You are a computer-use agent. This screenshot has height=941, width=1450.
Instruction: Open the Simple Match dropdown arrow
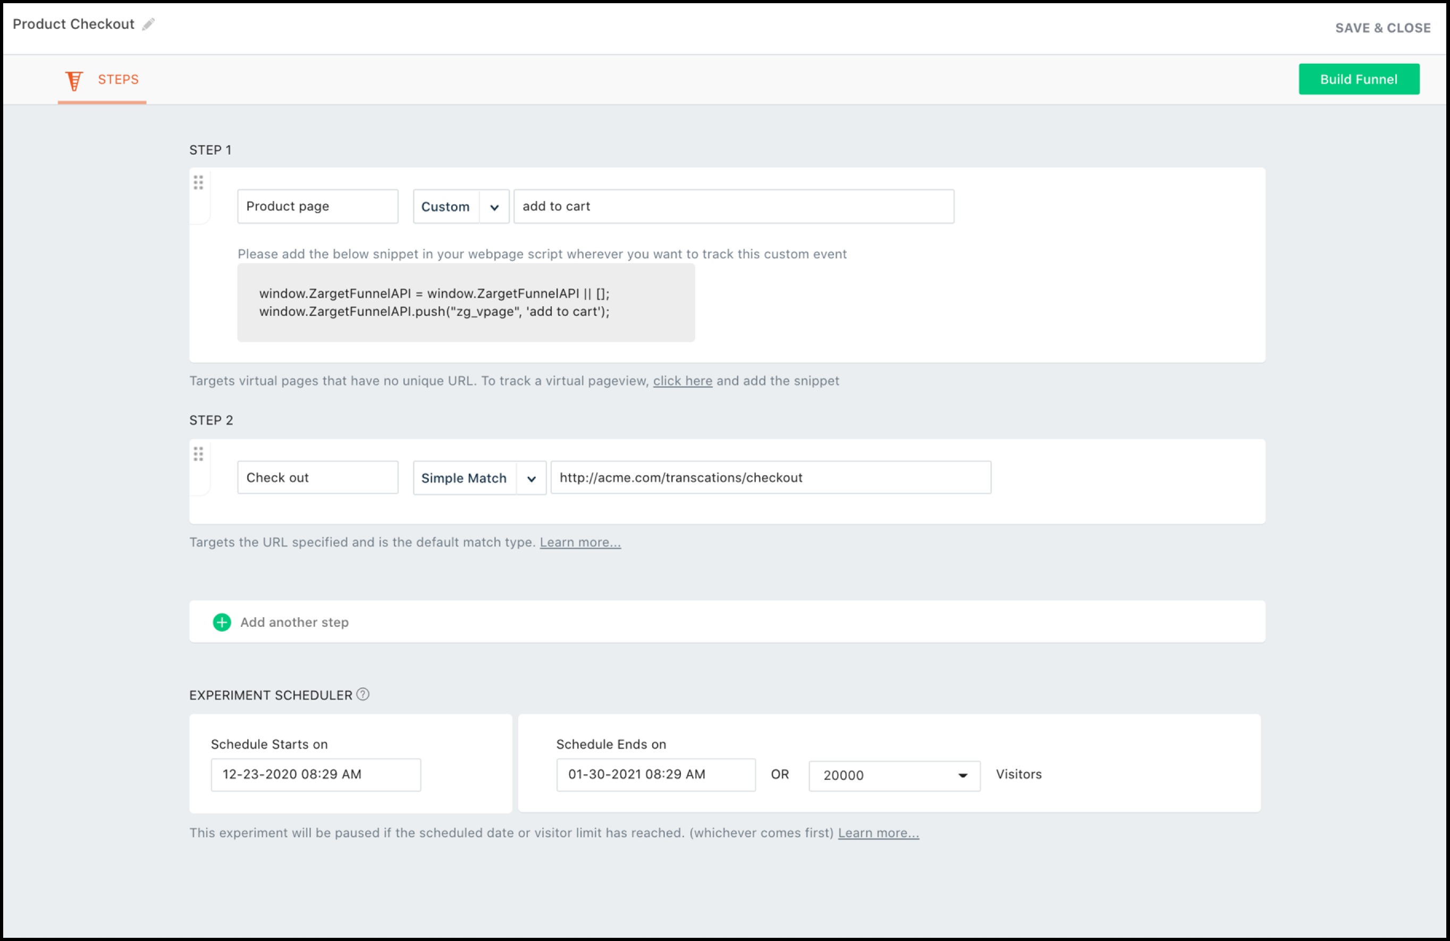(532, 478)
